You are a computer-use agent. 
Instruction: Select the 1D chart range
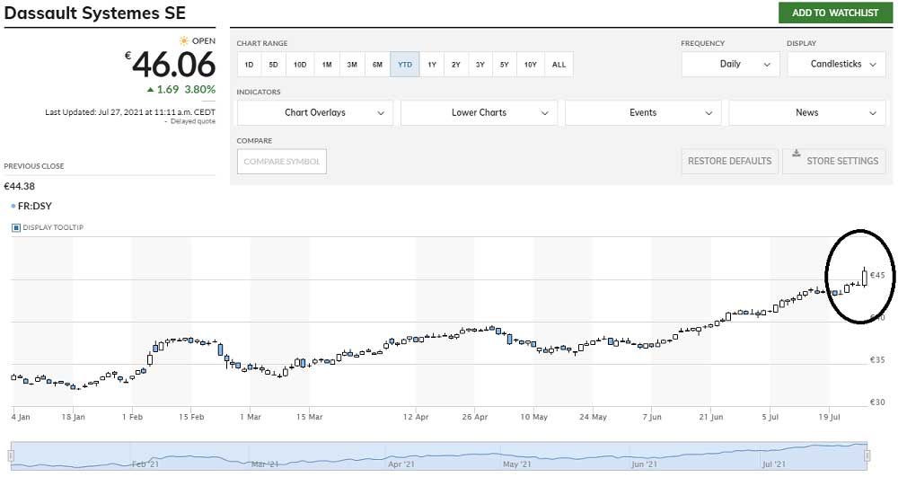(249, 64)
